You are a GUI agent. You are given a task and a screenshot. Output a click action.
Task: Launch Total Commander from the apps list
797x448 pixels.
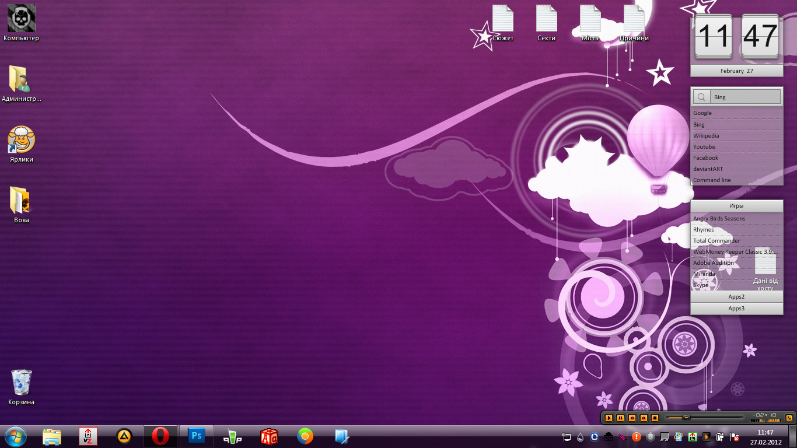[716, 241]
